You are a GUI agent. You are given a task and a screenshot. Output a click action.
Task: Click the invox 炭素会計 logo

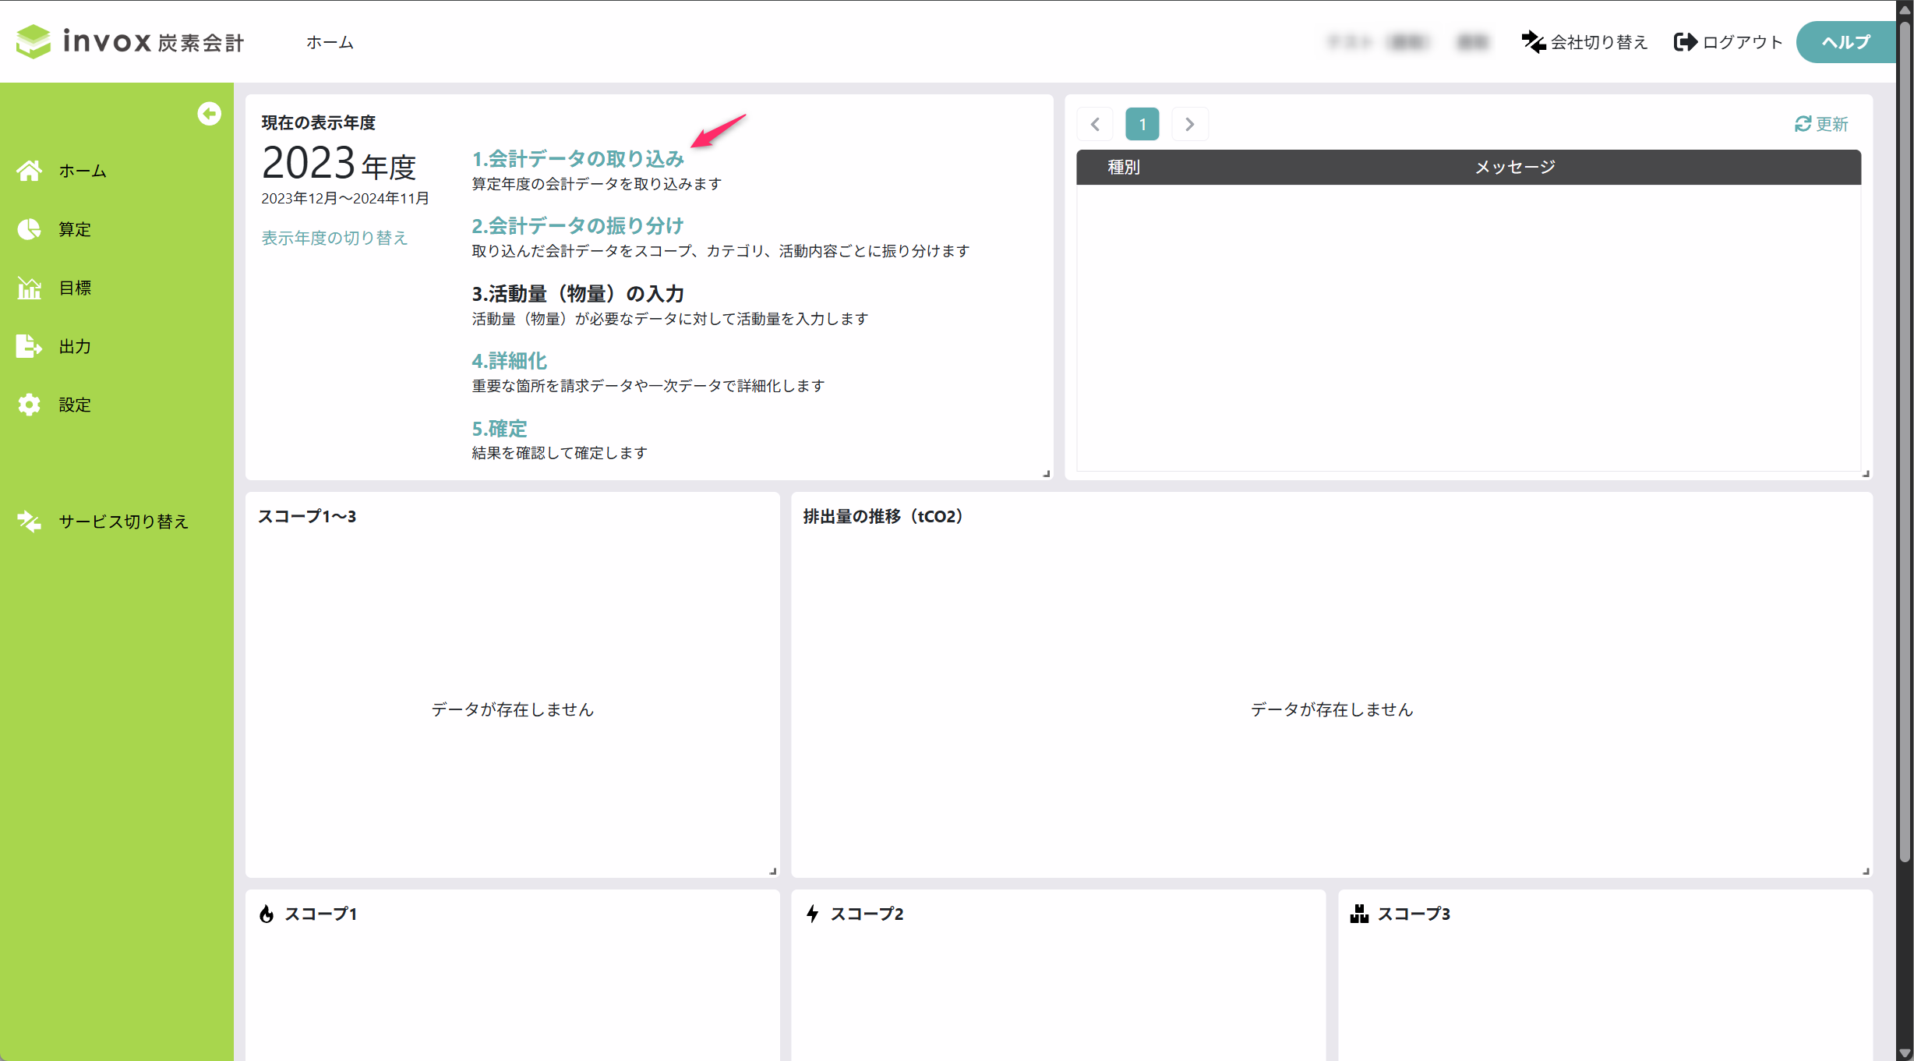coord(130,41)
